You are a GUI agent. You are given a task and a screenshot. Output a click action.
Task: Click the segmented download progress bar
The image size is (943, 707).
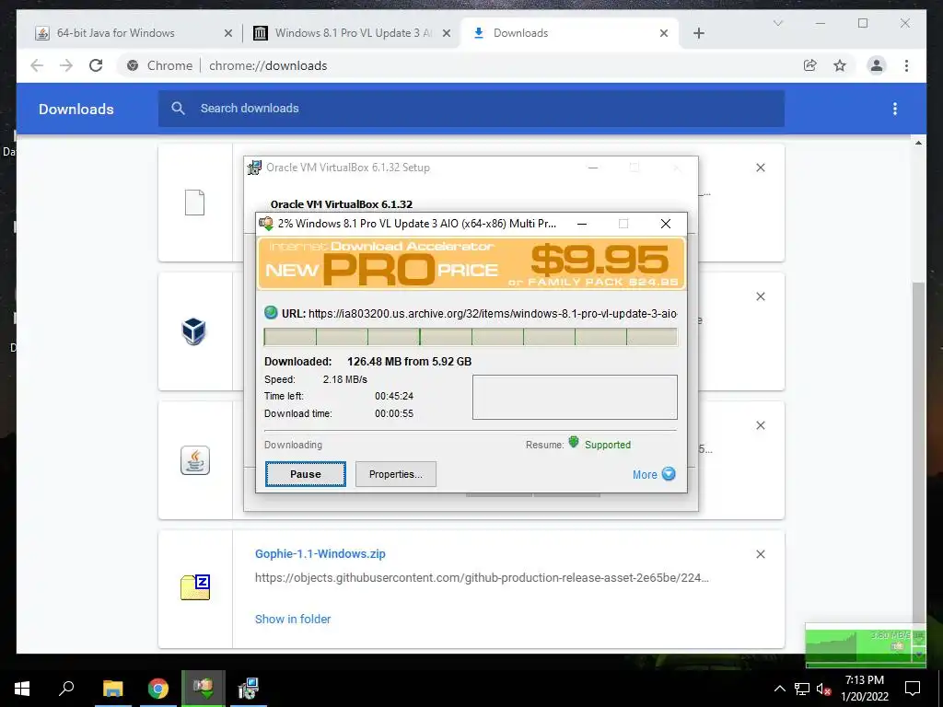471,337
